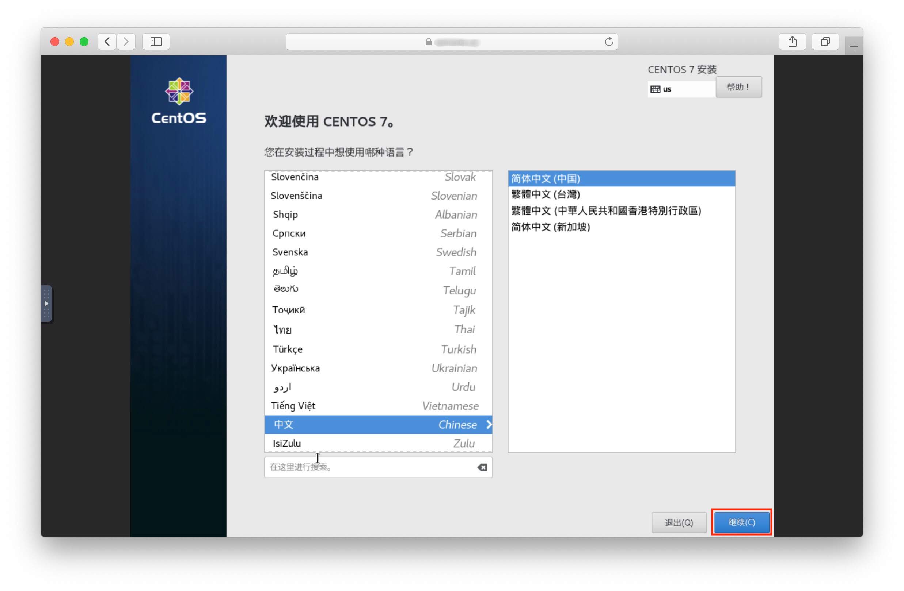
Task: Click the CentOS logo in sidebar
Action: 179,101
